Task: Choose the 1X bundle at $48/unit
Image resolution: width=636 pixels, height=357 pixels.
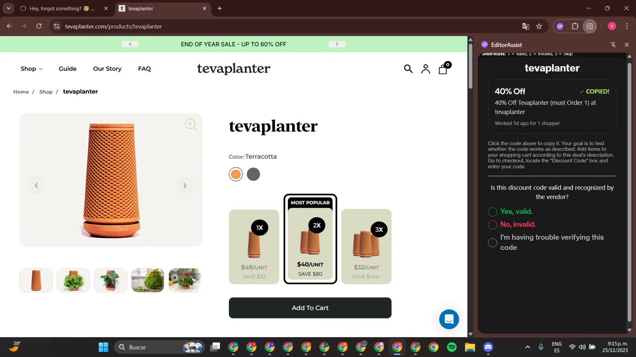Action: point(254,247)
